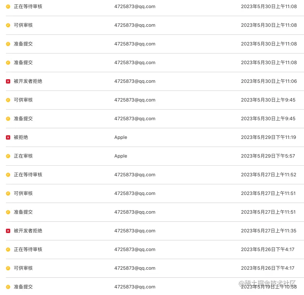Click the yellow icon beside 可供审核 on 5月26日
Image resolution: width=304 pixels, height=295 pixels.
(8, 268)
